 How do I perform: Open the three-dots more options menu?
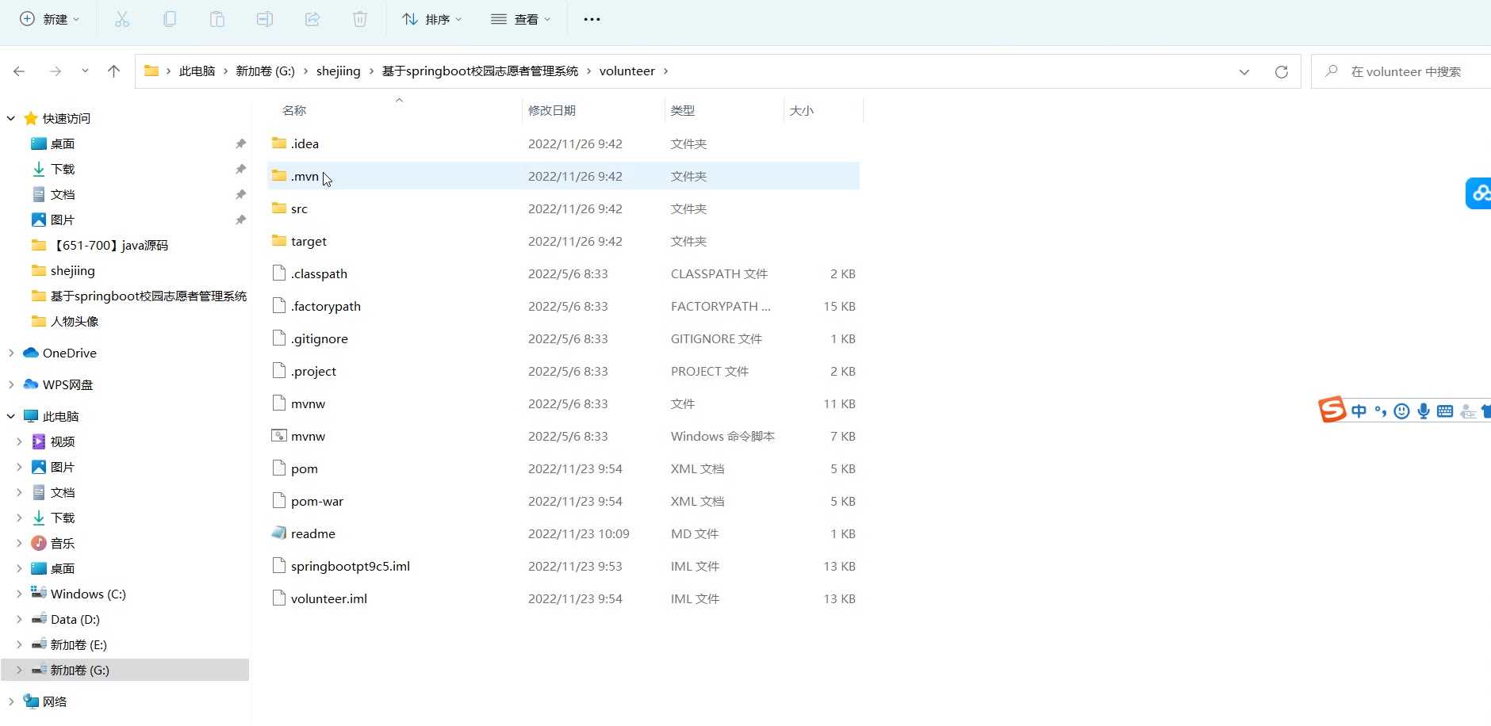[592, 19]
